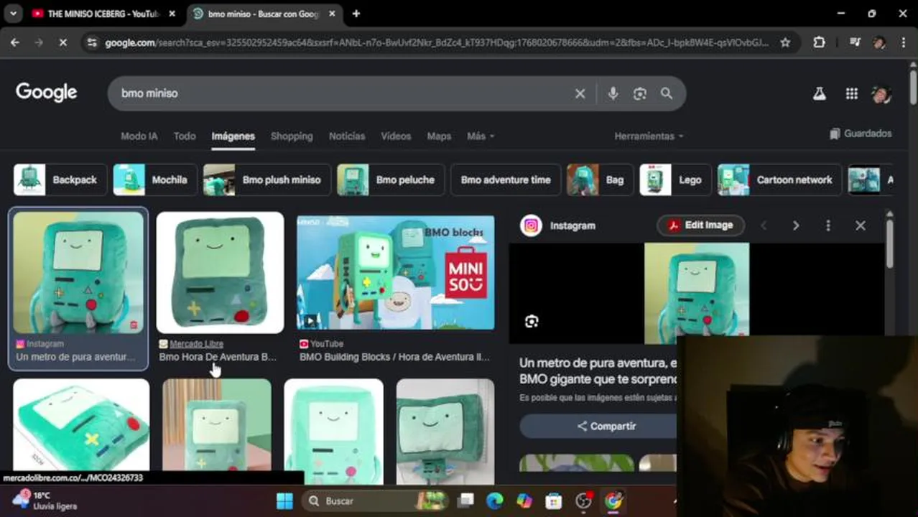Screen dimensions: 918x517
Task: Open weather widget showing 18°C
Action: 45,500
